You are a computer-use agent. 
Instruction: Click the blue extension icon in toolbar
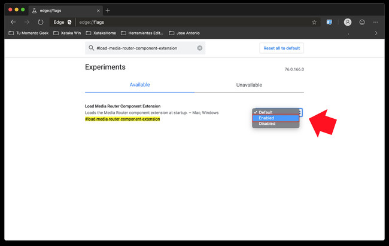pos(330,22)
